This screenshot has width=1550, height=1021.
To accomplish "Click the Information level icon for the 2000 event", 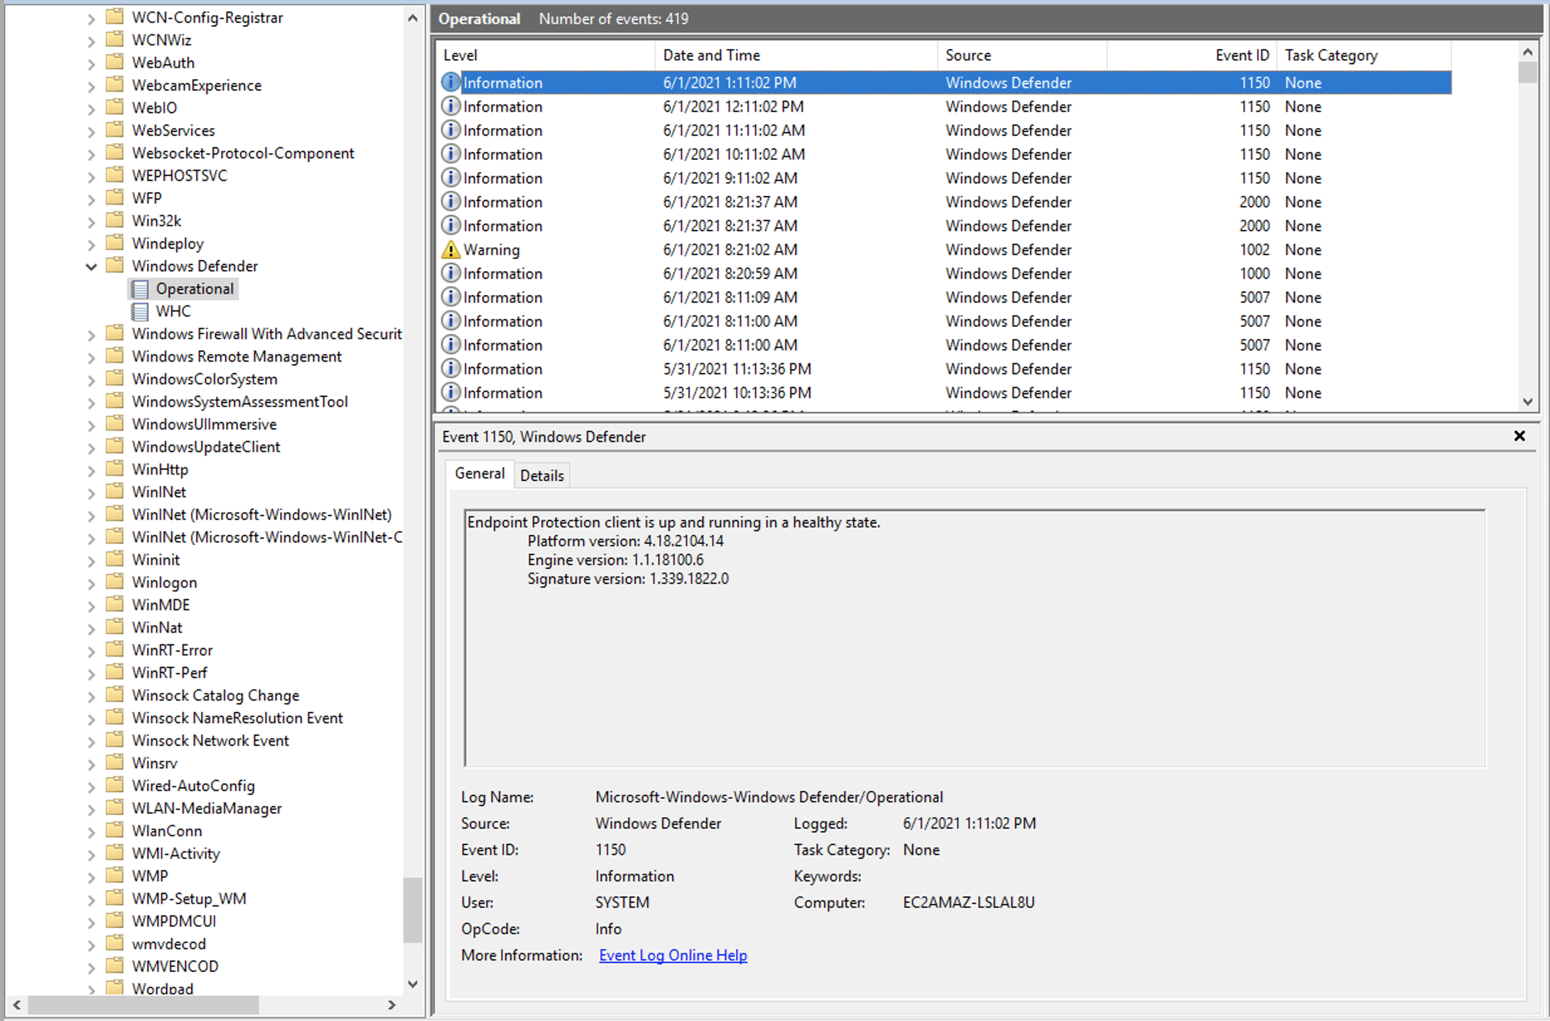I will (x=451, y=202).
